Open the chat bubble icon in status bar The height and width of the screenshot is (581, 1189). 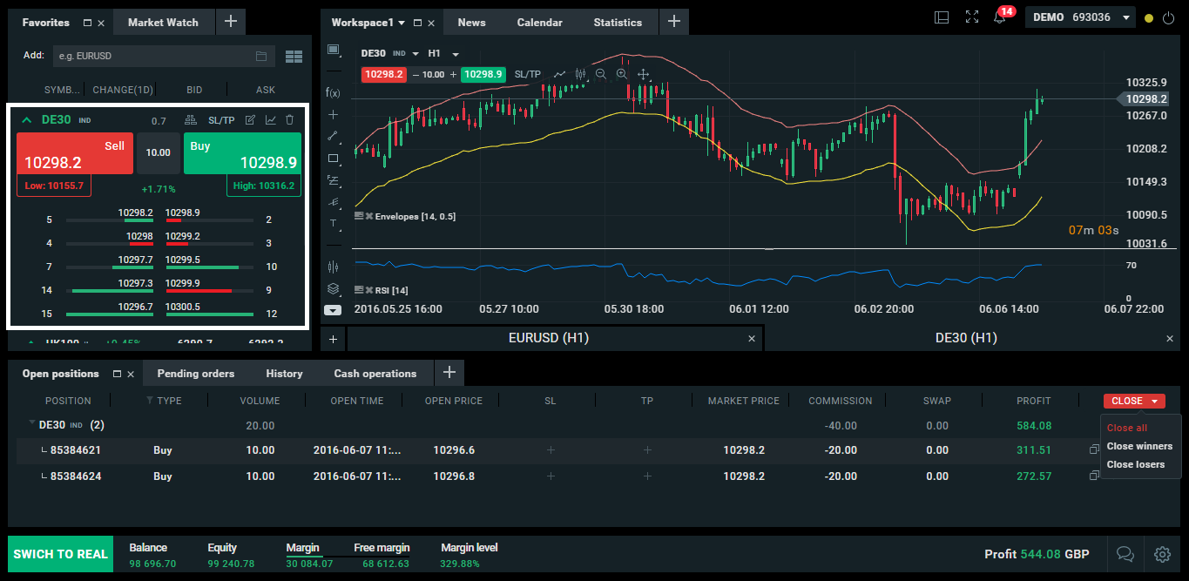pos(1125,554)
